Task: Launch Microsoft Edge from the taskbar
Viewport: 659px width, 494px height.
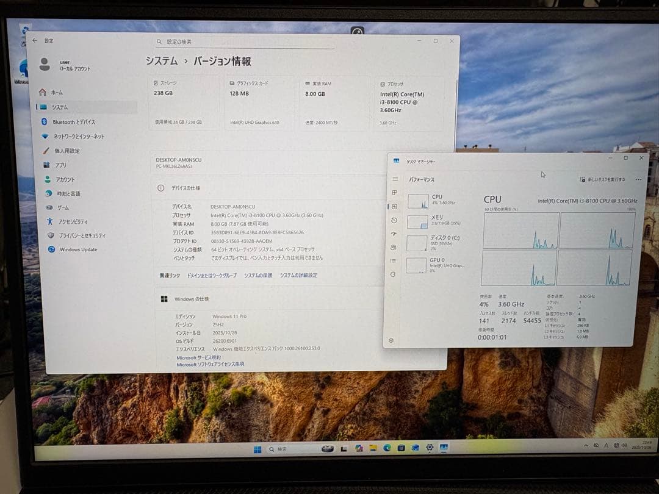Action: [x=387, y=447]
